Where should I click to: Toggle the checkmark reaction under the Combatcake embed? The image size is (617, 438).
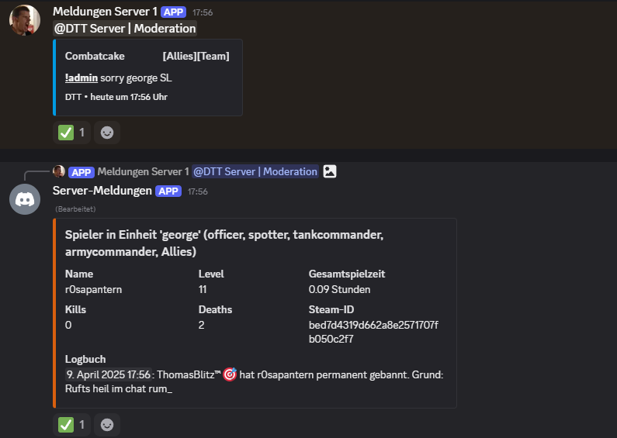[72, 133]
